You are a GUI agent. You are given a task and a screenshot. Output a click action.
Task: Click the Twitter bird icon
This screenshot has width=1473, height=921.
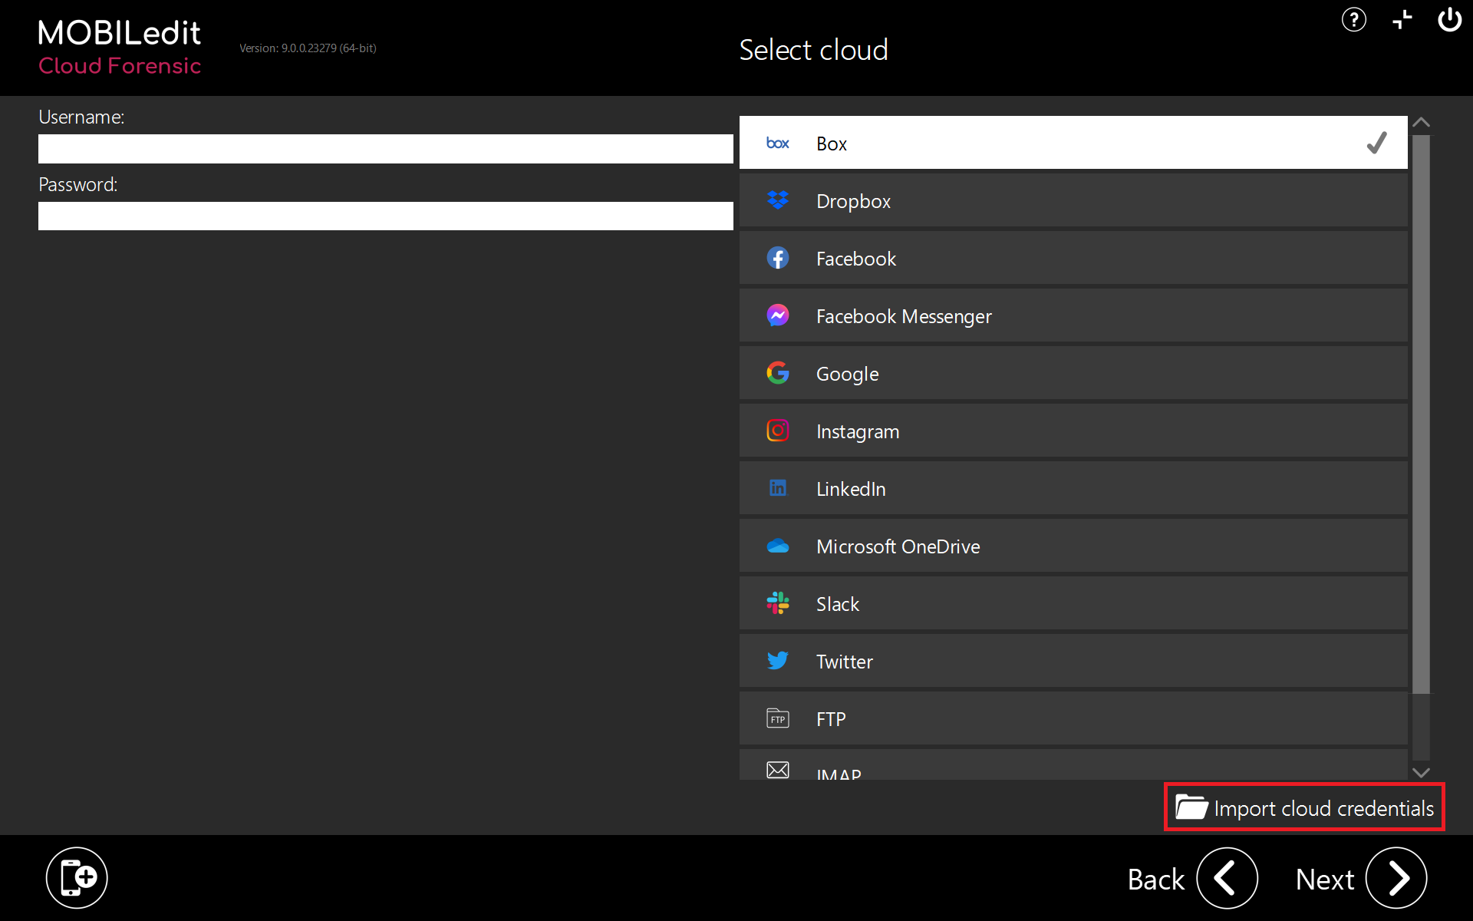point(777,661)
